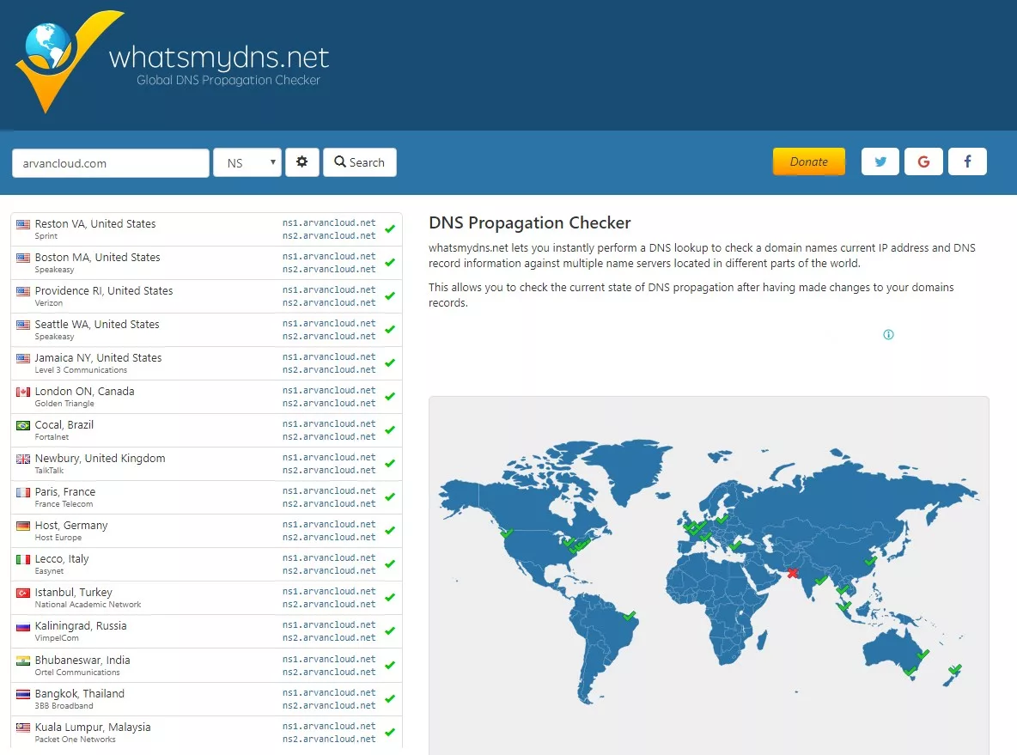Image resolution: width=1017 pixels, height=755 pixels.
Task: Click the green checkmark beside Paris, France
Action: pyautogui.click(x=390, y=497)
